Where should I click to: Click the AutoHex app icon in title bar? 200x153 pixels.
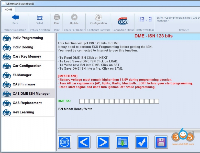click(4, 4)
